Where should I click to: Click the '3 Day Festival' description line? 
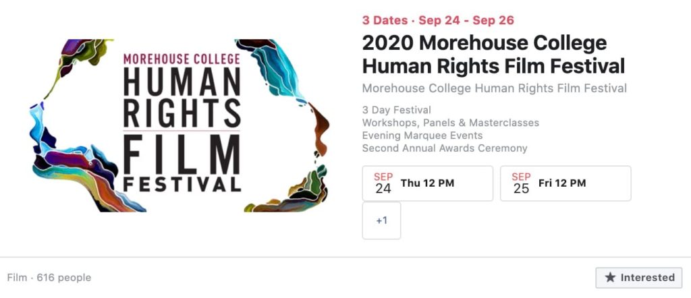[x=397, y=110]
